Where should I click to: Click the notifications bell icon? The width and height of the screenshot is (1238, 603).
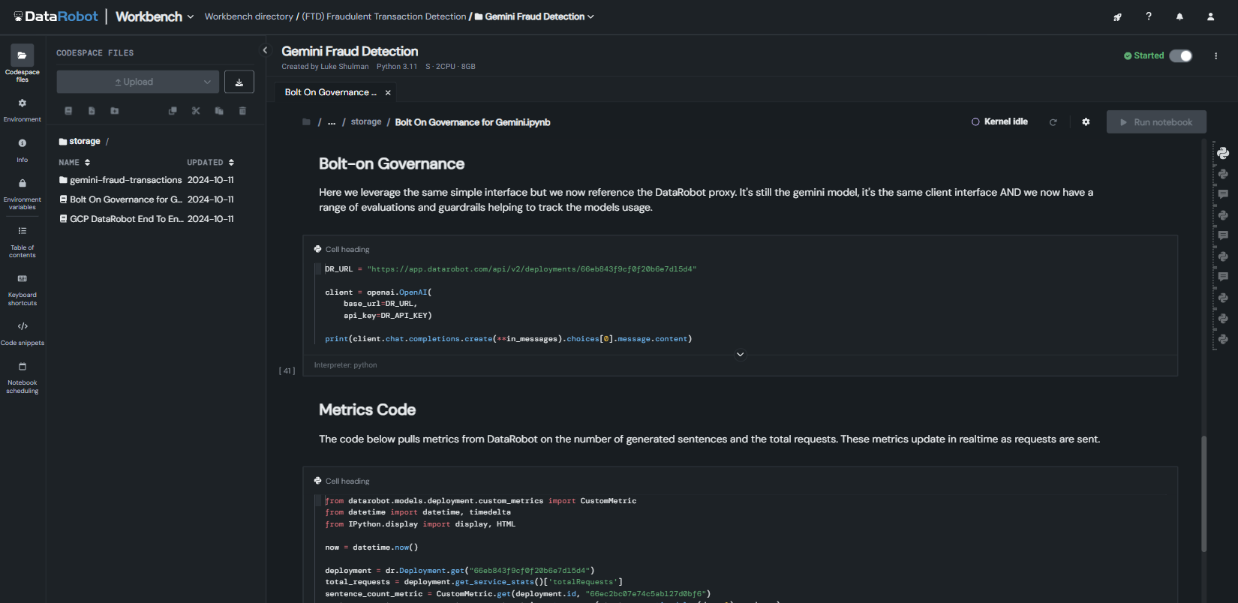pyautogui.click(x=1179, y=16)
